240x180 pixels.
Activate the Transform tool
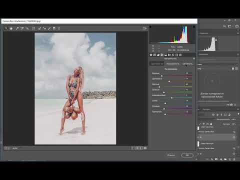click(33, 28)
